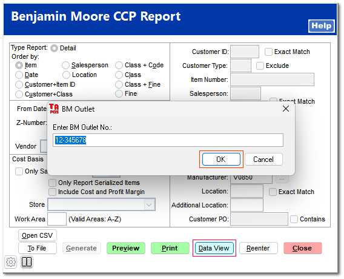The width and height of the screenshot is (344, 279).
Task: Order by Salesperson radio button
Action: tap(65, 66)
